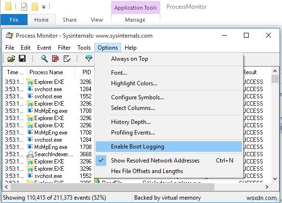Click the Explorer quick access properties icon
Viewport: 282px width, 203px height.
24,7
